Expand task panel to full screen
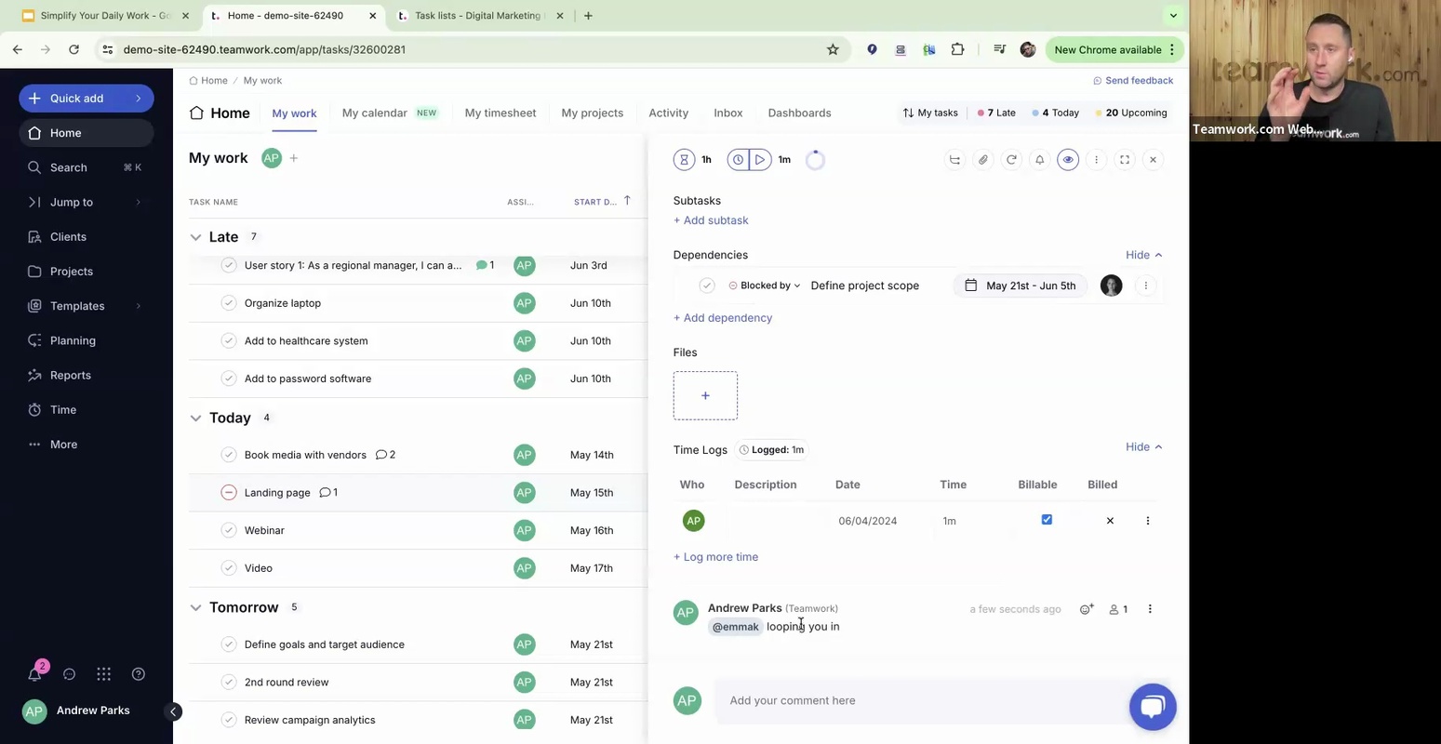 (1125, 160)
